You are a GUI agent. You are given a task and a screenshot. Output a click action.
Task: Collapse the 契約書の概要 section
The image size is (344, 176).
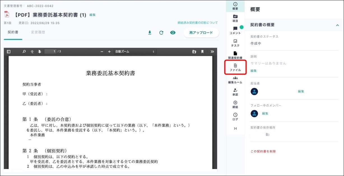tap(337, 25)
